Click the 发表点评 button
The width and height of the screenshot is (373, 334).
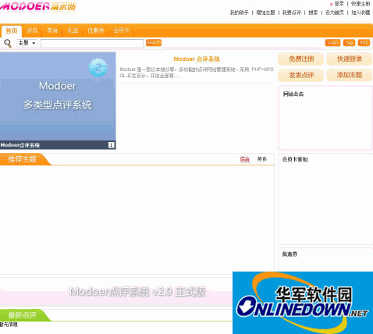point(301,75)
